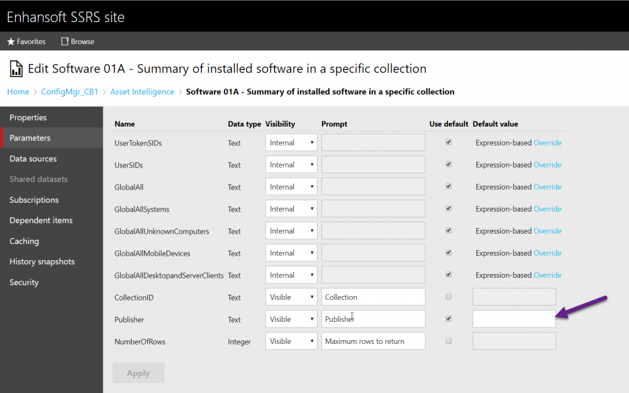This screenshot has width=629, height=393.
Task: Click Override link for UserSIDs
Action: click(x=547, y=165)
